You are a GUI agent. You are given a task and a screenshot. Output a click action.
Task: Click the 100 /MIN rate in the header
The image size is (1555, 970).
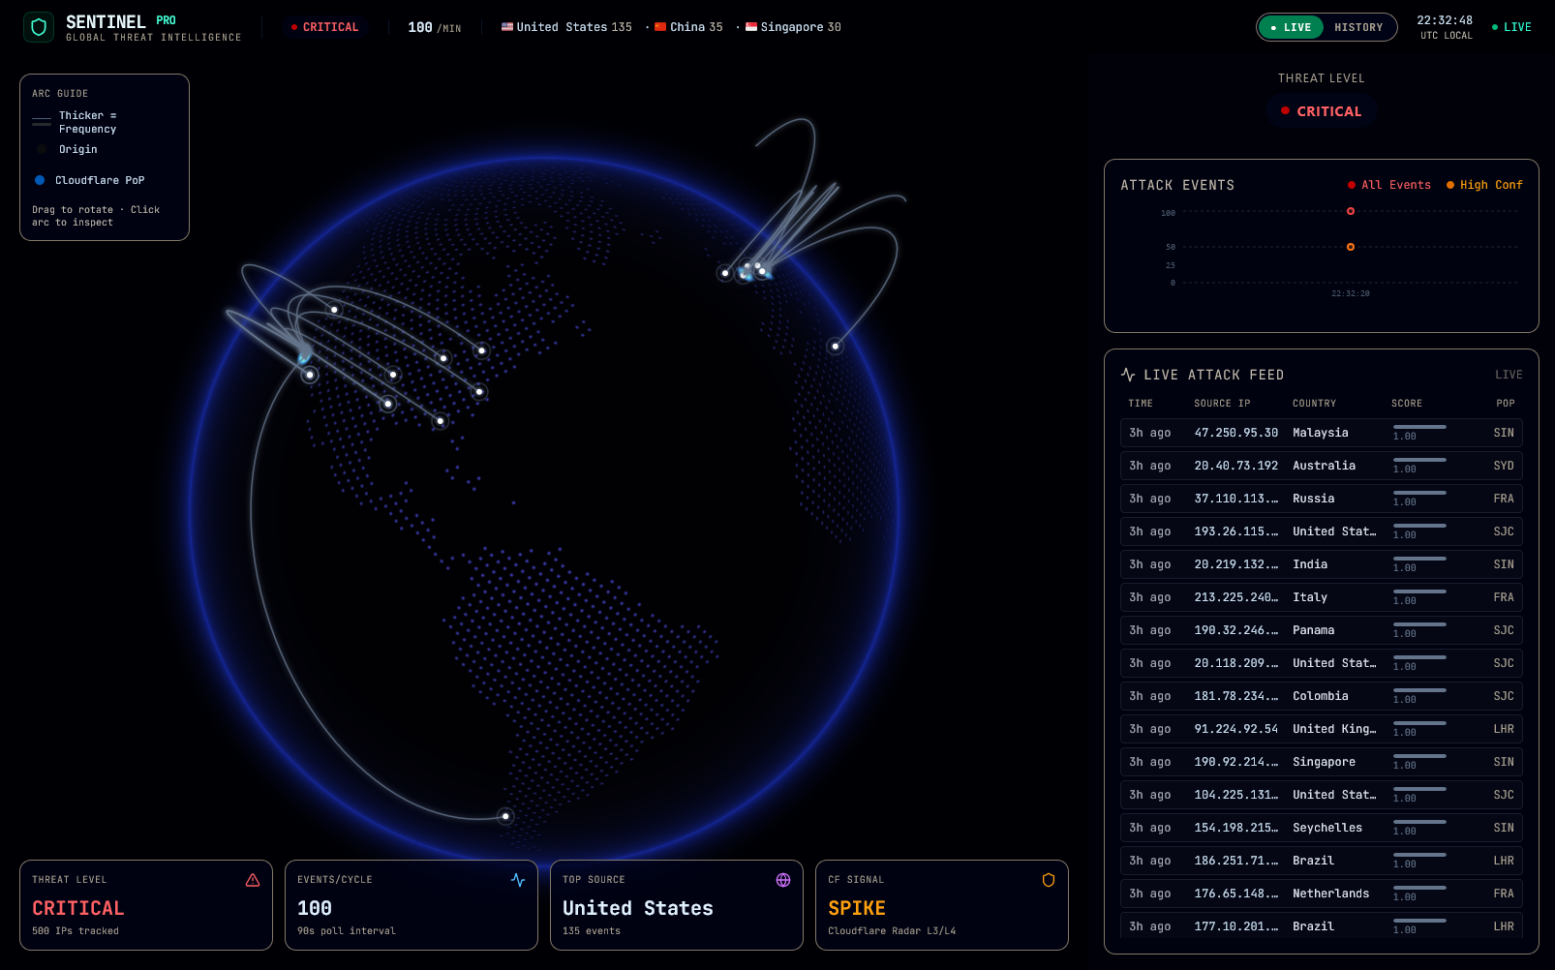tap(435, 27)
